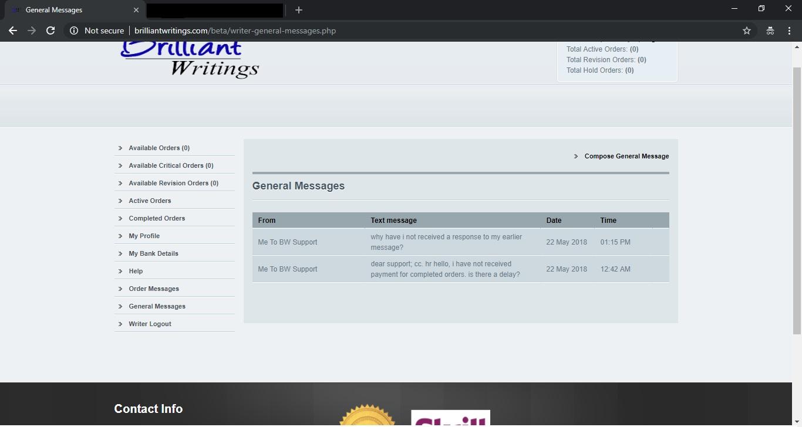
Task: Click the arrow icon beside Order Messages
Action: 120,289
